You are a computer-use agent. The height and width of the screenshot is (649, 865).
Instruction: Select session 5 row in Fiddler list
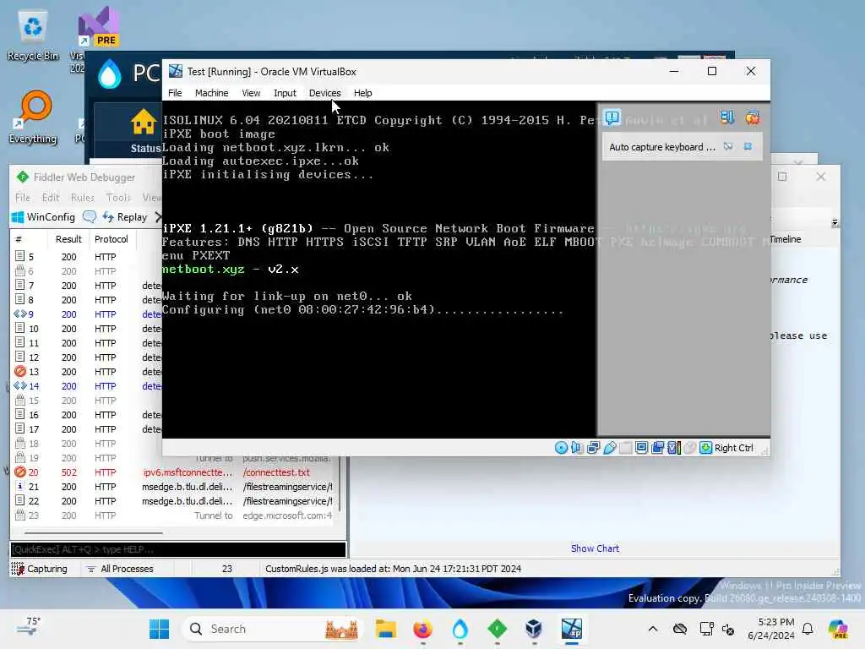[x=87, y=257]
